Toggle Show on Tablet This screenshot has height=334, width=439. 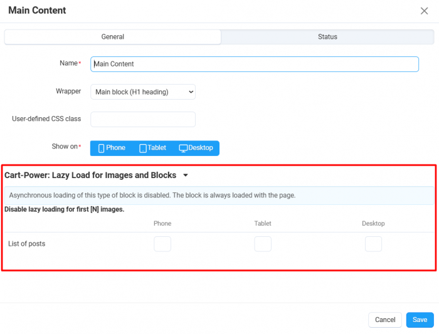[x=152, y=148]
